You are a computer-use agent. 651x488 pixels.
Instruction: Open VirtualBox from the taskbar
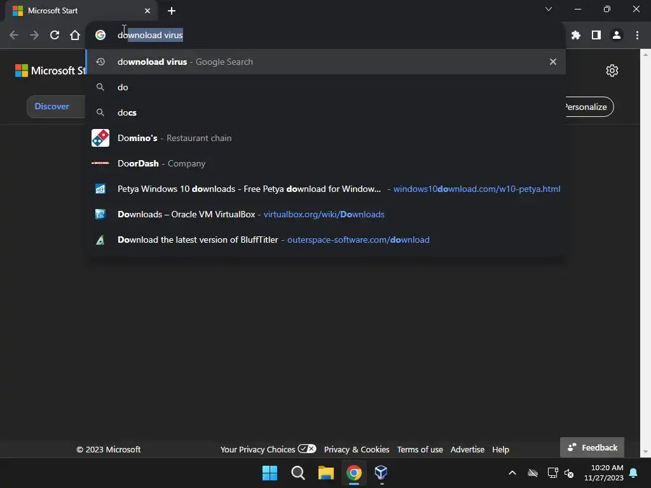tap(381, 473)
